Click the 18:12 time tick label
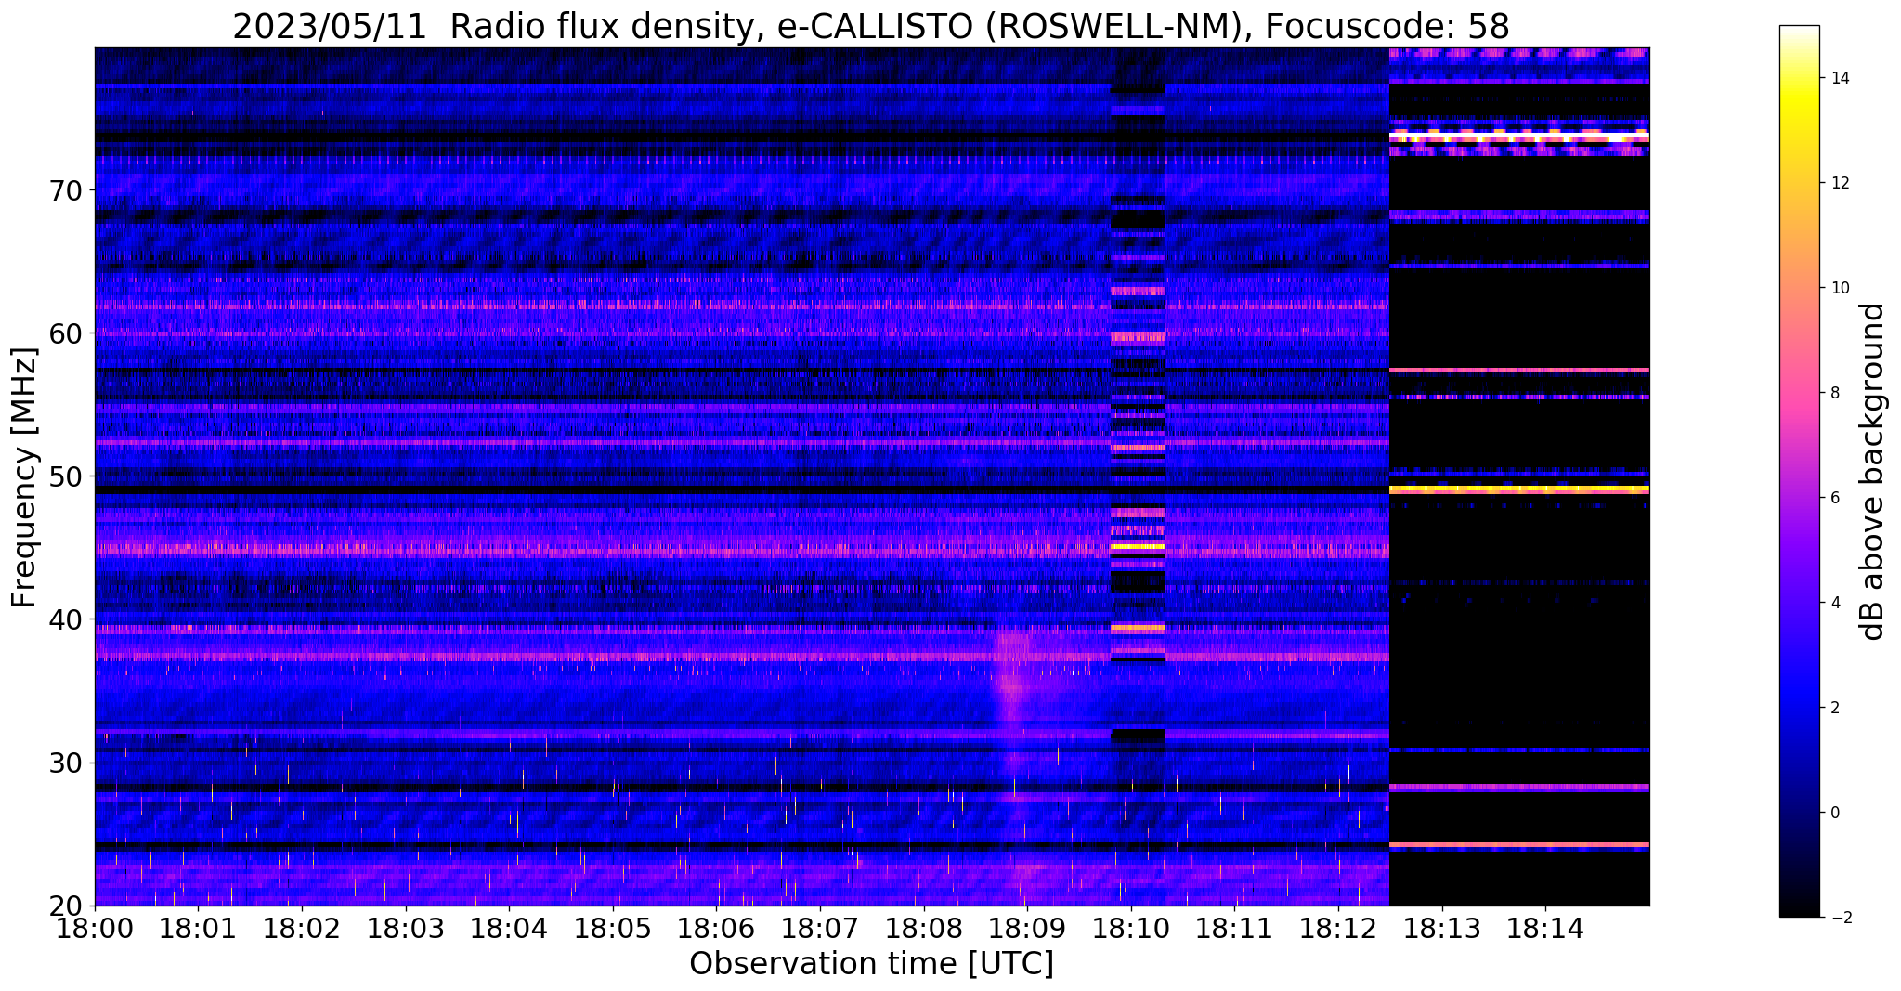The width and height of the screenshot is (1901, 991). (x=1338, y=927)
